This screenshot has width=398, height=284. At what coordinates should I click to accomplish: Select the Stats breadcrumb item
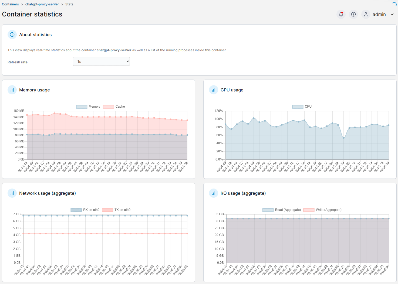[x=69, y=4]
